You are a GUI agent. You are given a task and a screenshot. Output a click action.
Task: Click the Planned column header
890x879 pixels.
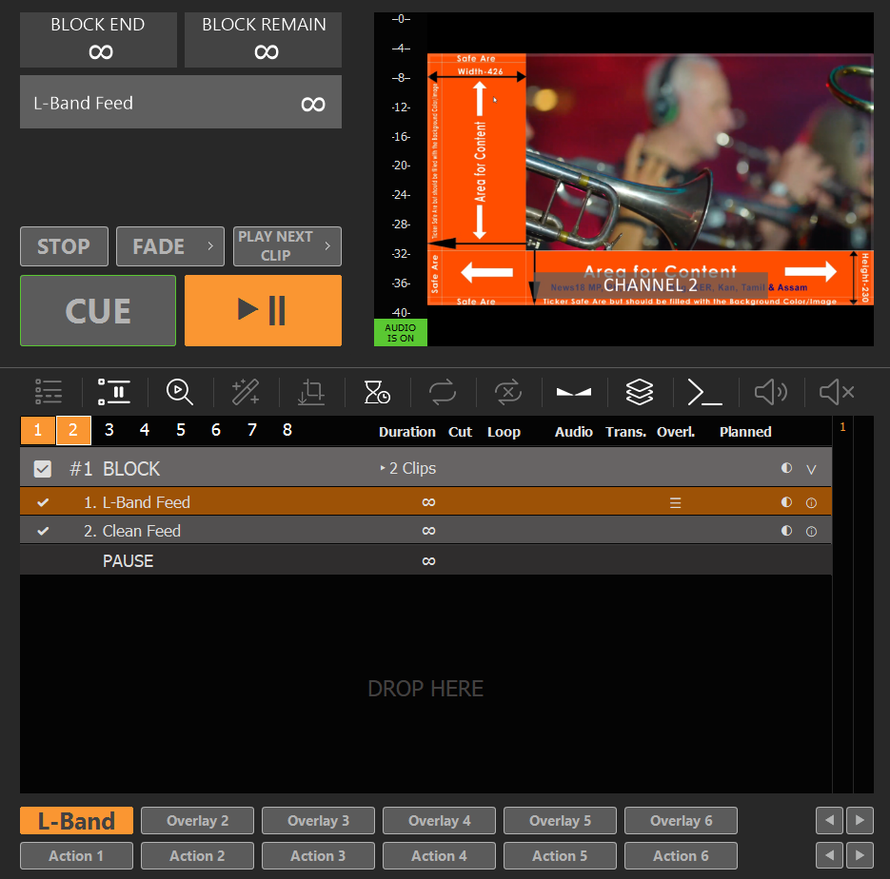(x=745, y=432)
